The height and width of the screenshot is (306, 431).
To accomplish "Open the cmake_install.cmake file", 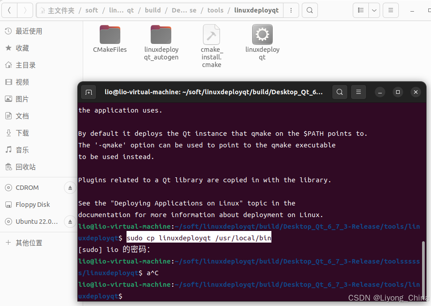I will click(x=211, y=34).
